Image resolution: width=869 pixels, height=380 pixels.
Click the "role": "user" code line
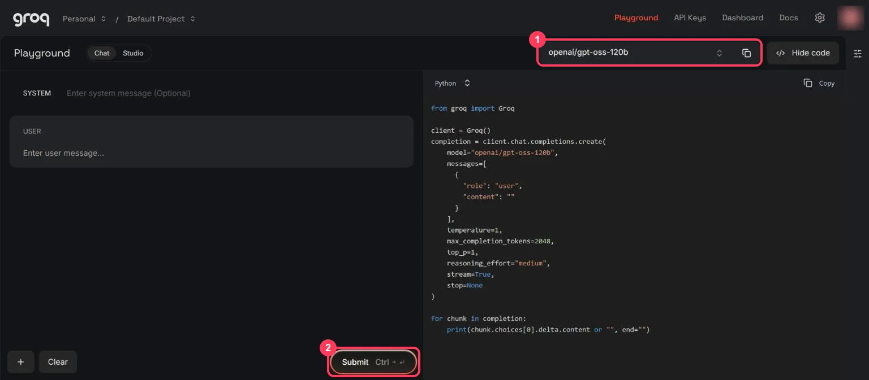[x=492, y=186]
